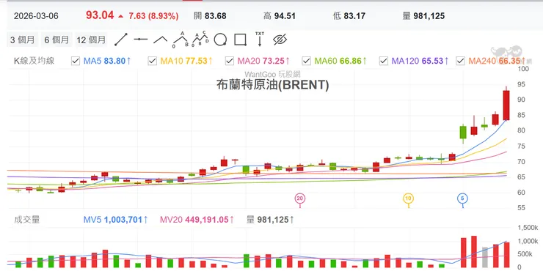Switch chart range to 3 個月
The width and height of the screenshot is (543, 271).
click(22, 40)
